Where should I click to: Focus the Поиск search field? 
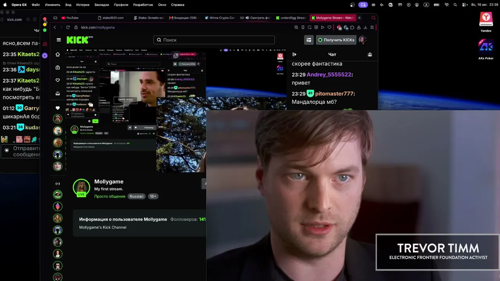click(214, 40)
